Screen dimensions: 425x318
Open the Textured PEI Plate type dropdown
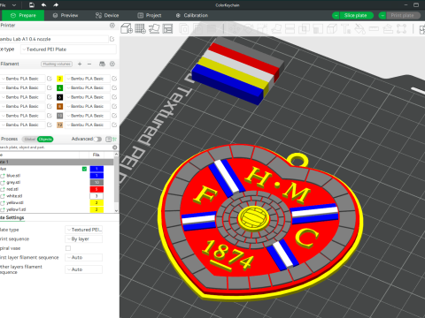click(x=68, y=49)
